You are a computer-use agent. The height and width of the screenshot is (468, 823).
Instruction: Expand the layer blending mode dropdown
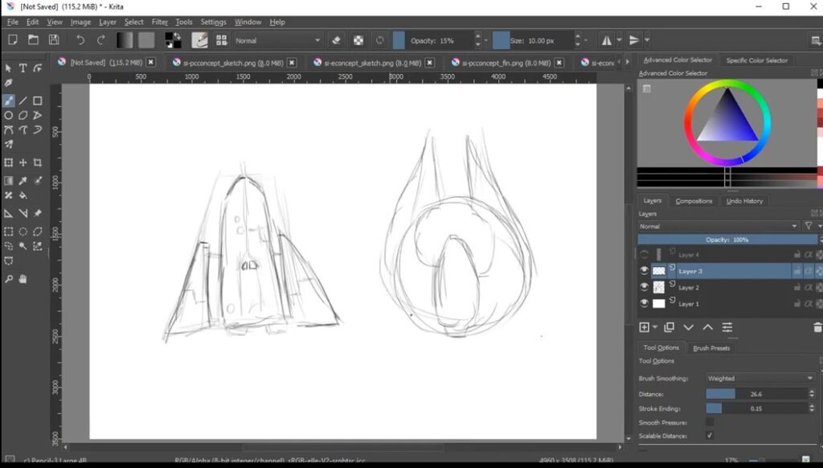pyautogui.click(x=718, y=227)
